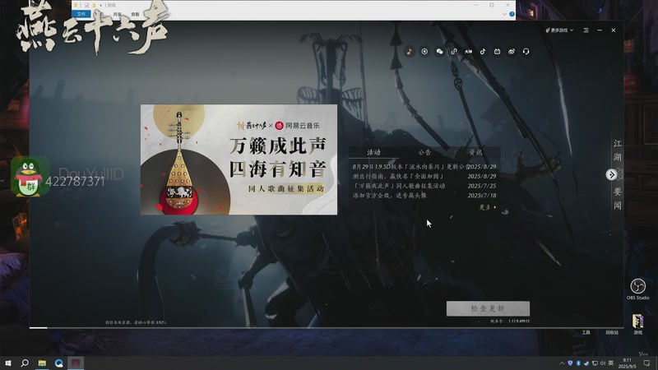
Task: Open File Explorer help icon
Action: tap(512, 14)
